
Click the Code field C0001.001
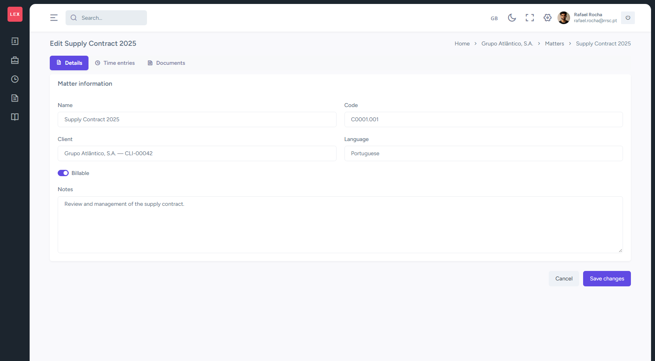[484, 119]
